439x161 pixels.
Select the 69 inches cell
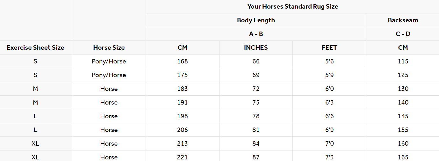256,75
